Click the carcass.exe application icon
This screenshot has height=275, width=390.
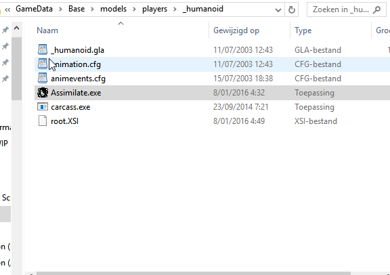[x=43, y=107]
